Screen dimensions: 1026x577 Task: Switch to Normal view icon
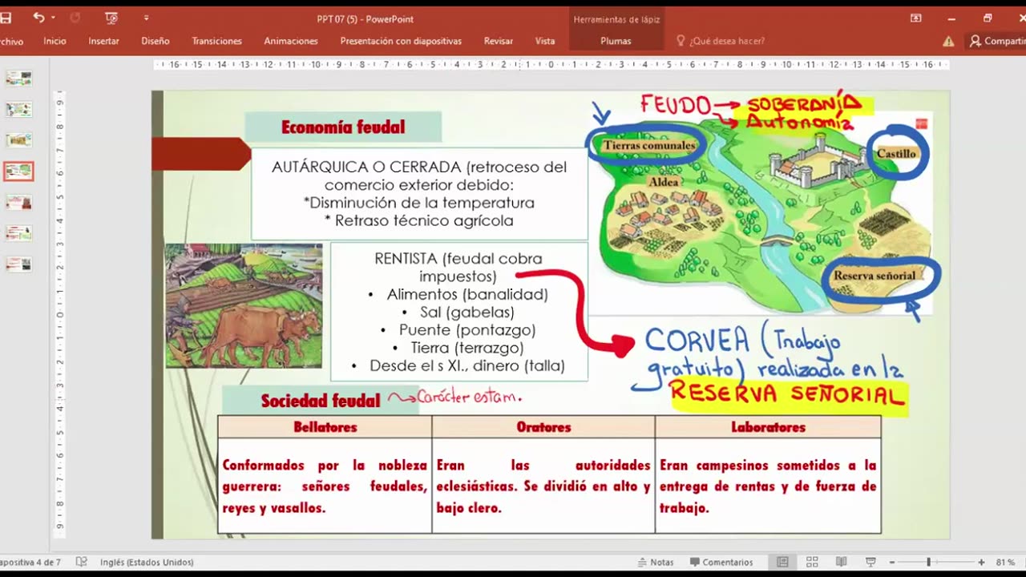pyautogui.click(x=782, y=562)
